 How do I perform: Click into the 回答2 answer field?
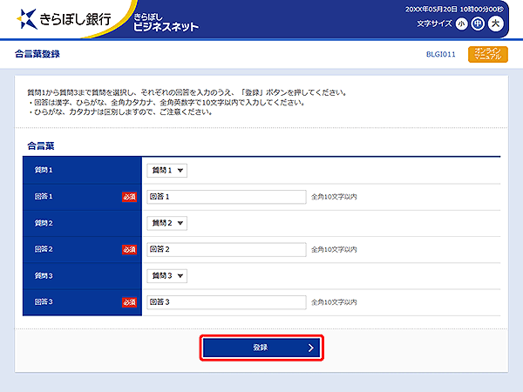227,250
